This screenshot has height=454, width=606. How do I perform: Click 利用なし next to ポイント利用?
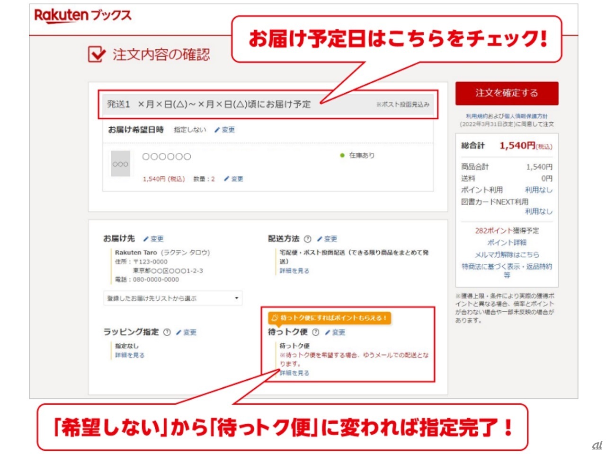tap(539, 190)
